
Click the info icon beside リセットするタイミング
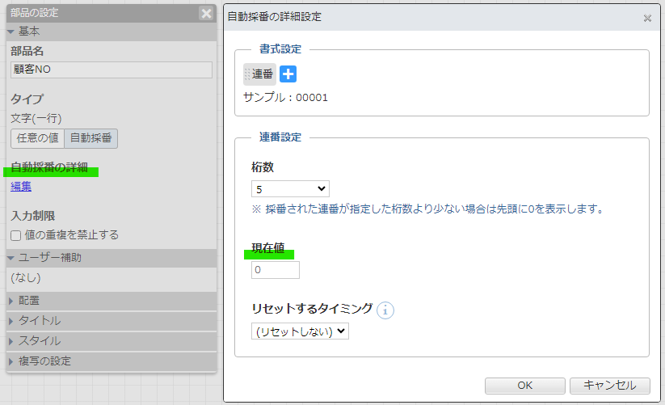coord(385,310)
